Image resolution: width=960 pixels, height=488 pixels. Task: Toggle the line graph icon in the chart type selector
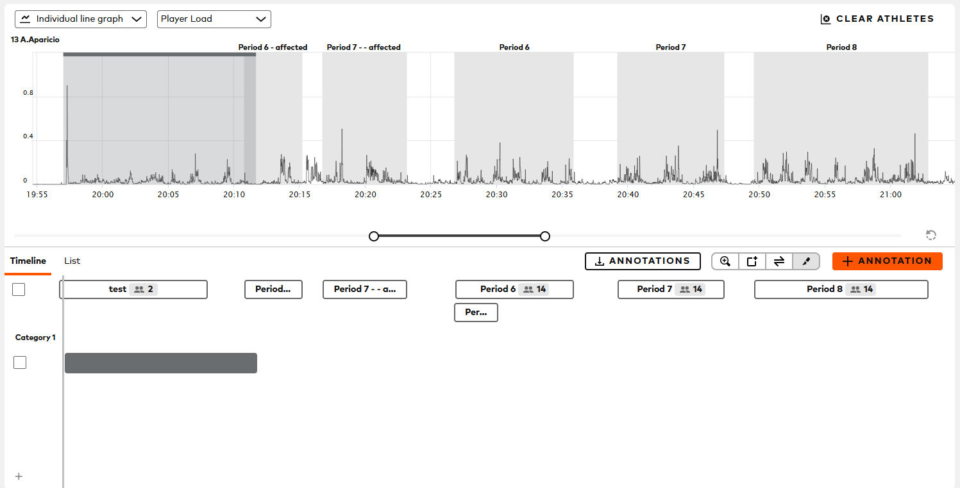click(25, 19)
